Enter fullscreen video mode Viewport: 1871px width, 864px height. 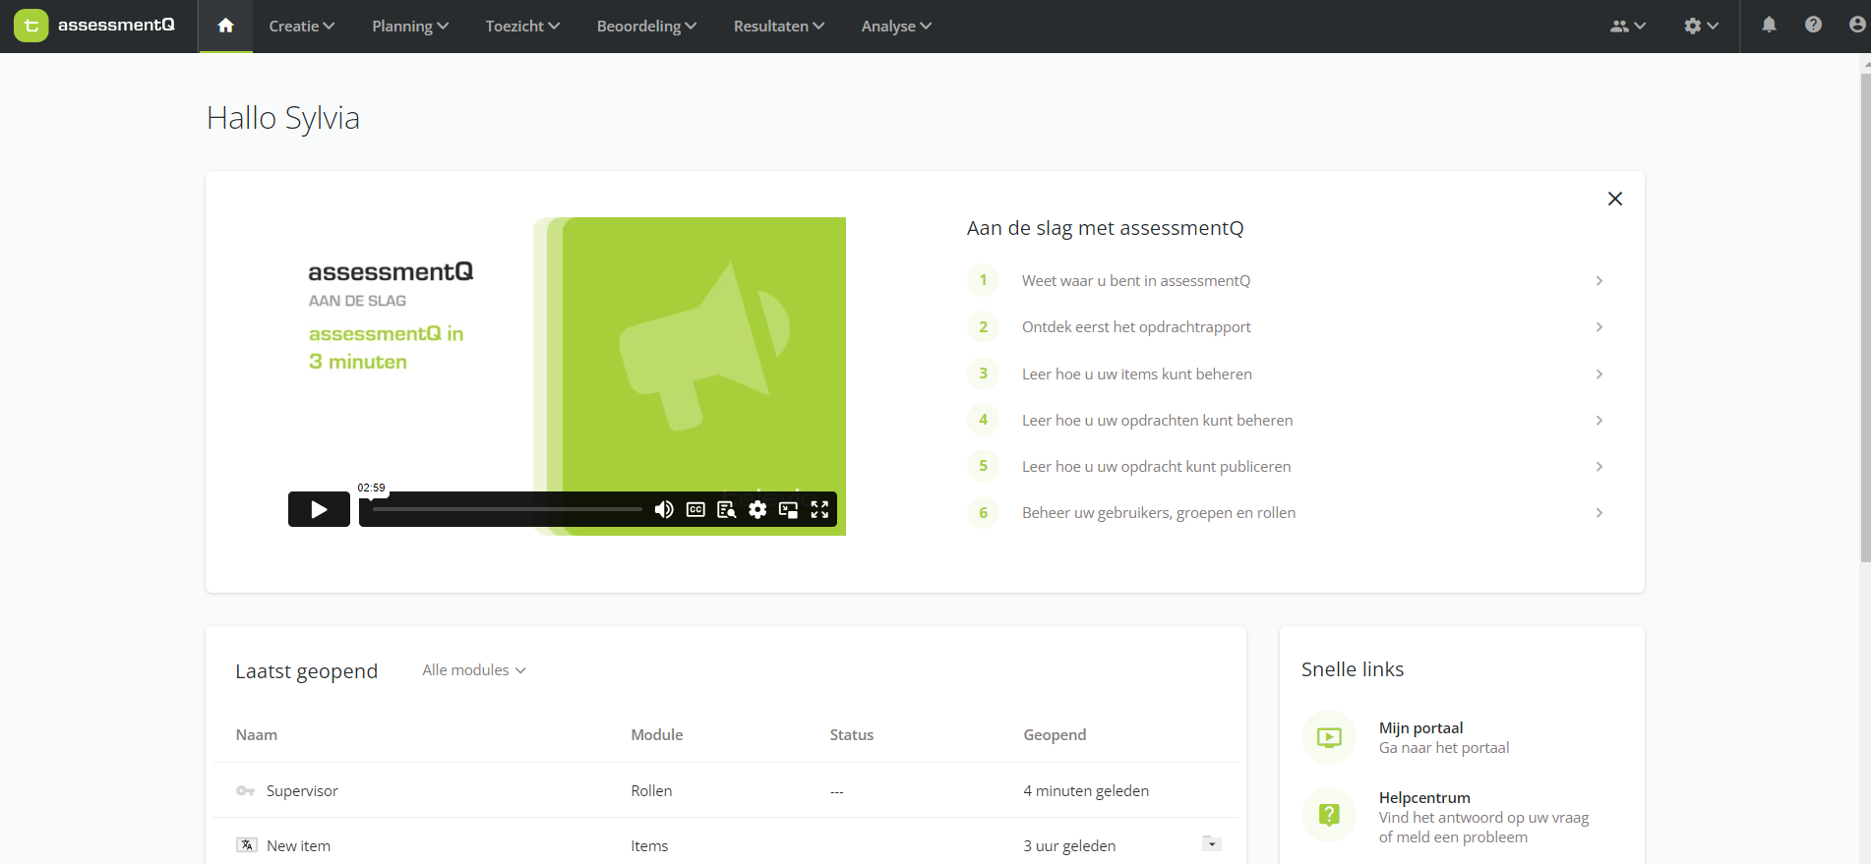pos(819,509)
